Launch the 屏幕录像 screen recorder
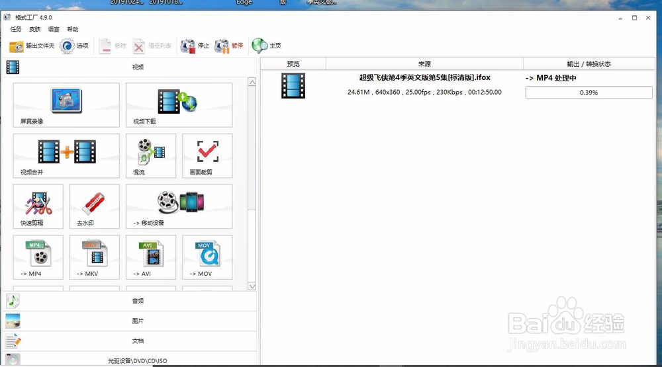662x367 pixels. tap(66, 105)
